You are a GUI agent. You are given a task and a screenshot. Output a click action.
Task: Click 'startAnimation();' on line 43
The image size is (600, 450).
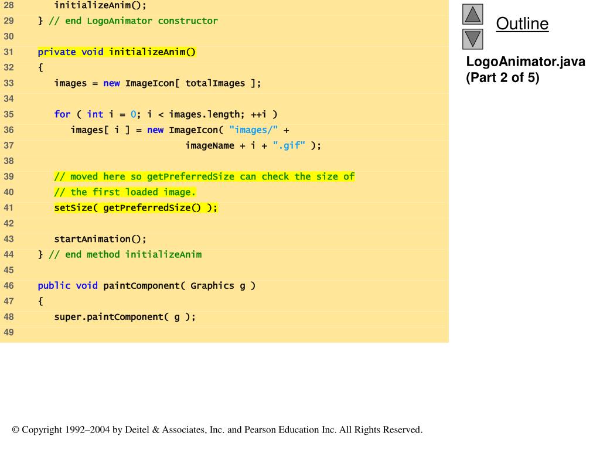pos(100,239)
